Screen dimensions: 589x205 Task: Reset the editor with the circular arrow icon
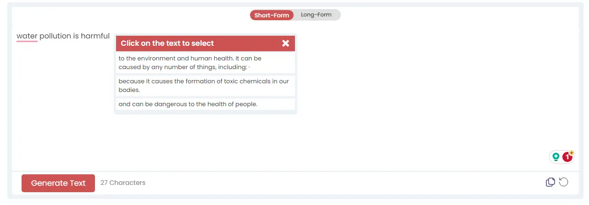(x=564, y=182)
